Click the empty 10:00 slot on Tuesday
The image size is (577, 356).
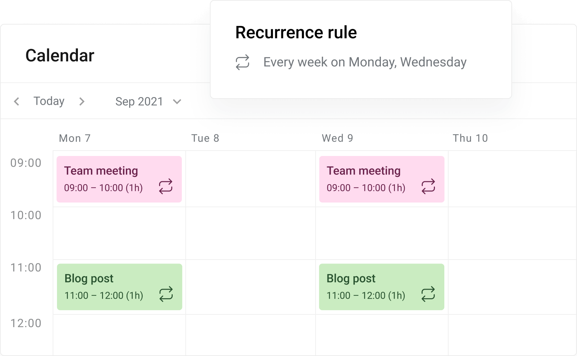pyautogui.click(x=250, y=233)
